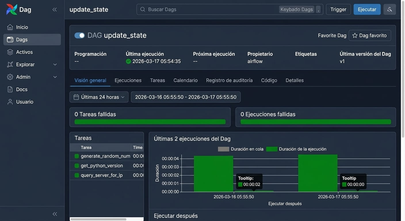Open the Docs sidebar item
This screenshot has width=405, height=221.
pyautogui.click(x=32, y=89)
